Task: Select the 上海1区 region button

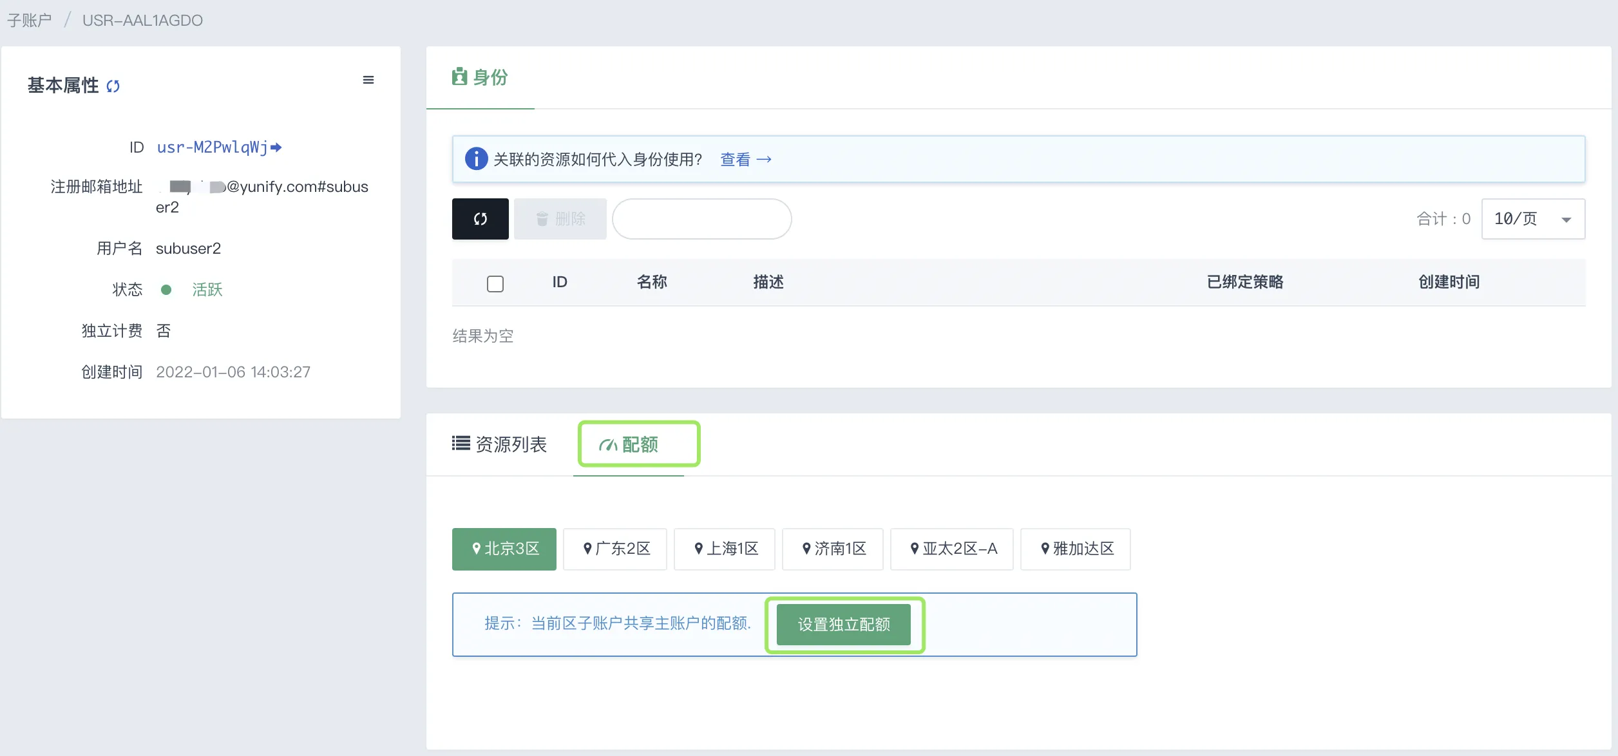Action: pos(725,549)
